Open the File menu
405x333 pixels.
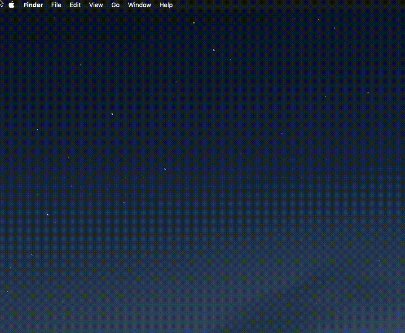coord(56,5)
